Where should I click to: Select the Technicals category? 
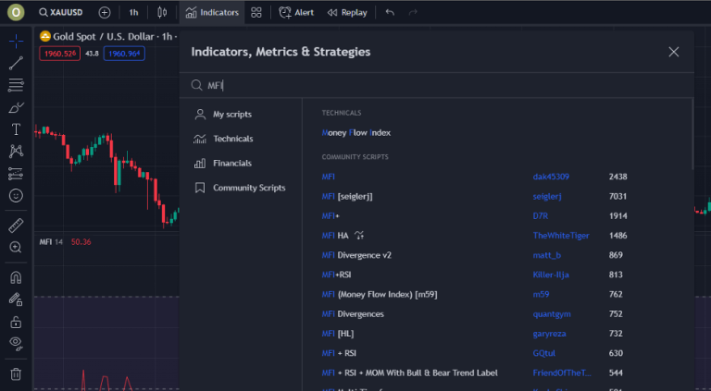tap(232, 139)
